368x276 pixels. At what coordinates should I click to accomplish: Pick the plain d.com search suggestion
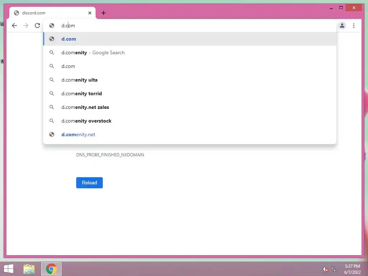(x=190, y=66)
